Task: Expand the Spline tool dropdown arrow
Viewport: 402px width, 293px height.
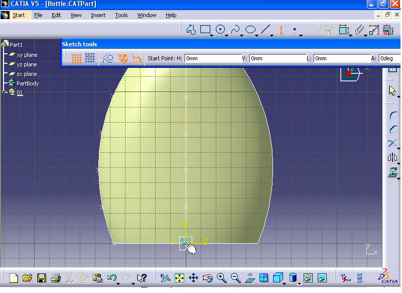Action: [x=241, y=36]
